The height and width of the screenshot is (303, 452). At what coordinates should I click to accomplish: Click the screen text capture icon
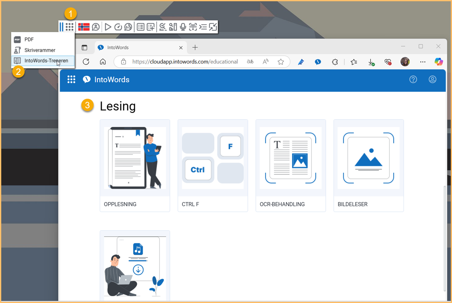[193, 27]
